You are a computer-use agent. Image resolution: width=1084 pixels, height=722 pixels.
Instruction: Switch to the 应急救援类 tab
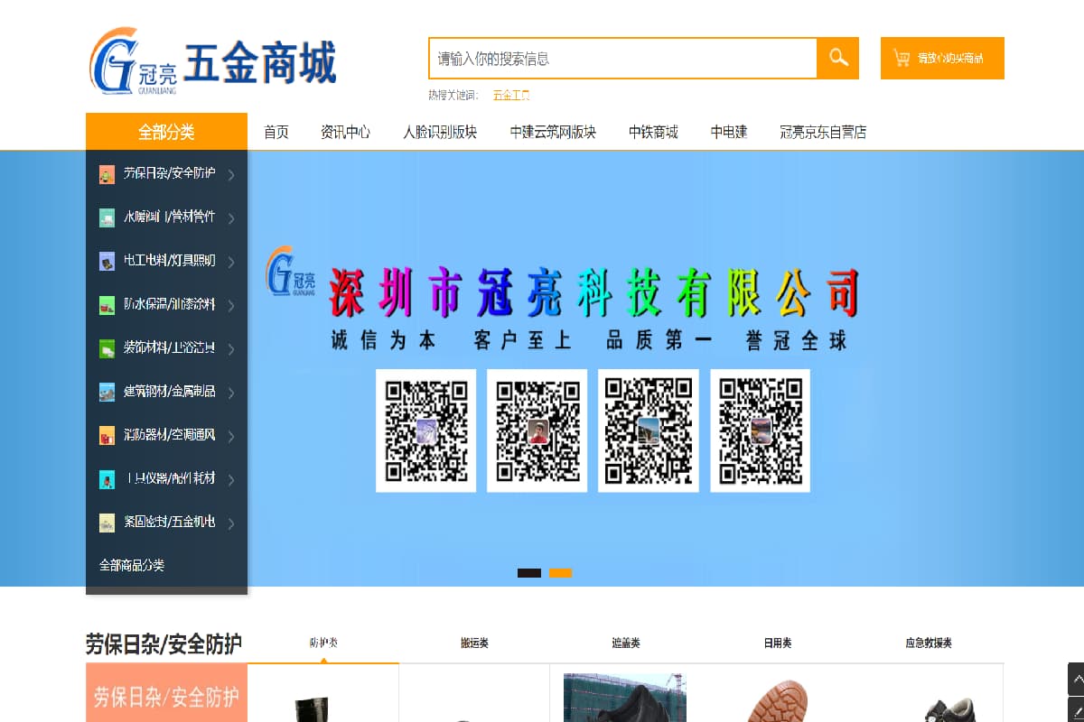[928, 643]
